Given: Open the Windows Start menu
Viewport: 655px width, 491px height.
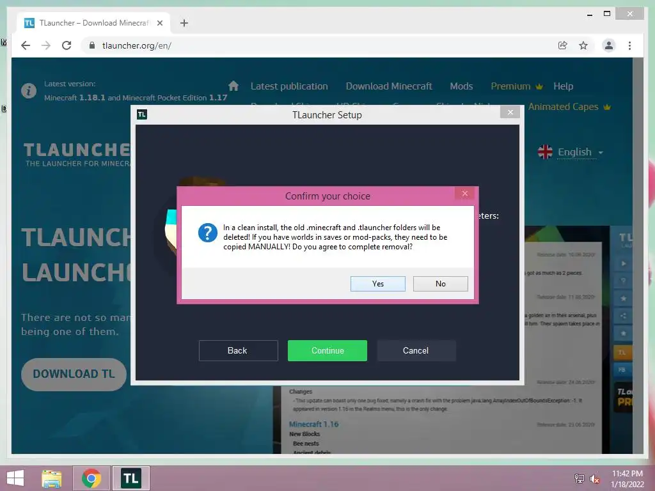Looking at the screenshot, I should pyautogui.click(x=15, y=478).
